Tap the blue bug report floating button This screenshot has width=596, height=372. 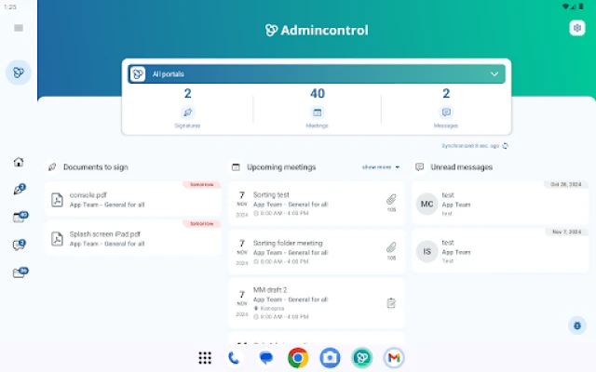tap(577, 325)
